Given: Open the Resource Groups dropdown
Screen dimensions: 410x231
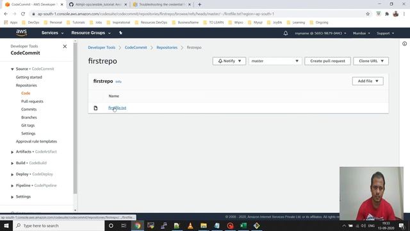Looking at the screenshot, I should 91,33.
